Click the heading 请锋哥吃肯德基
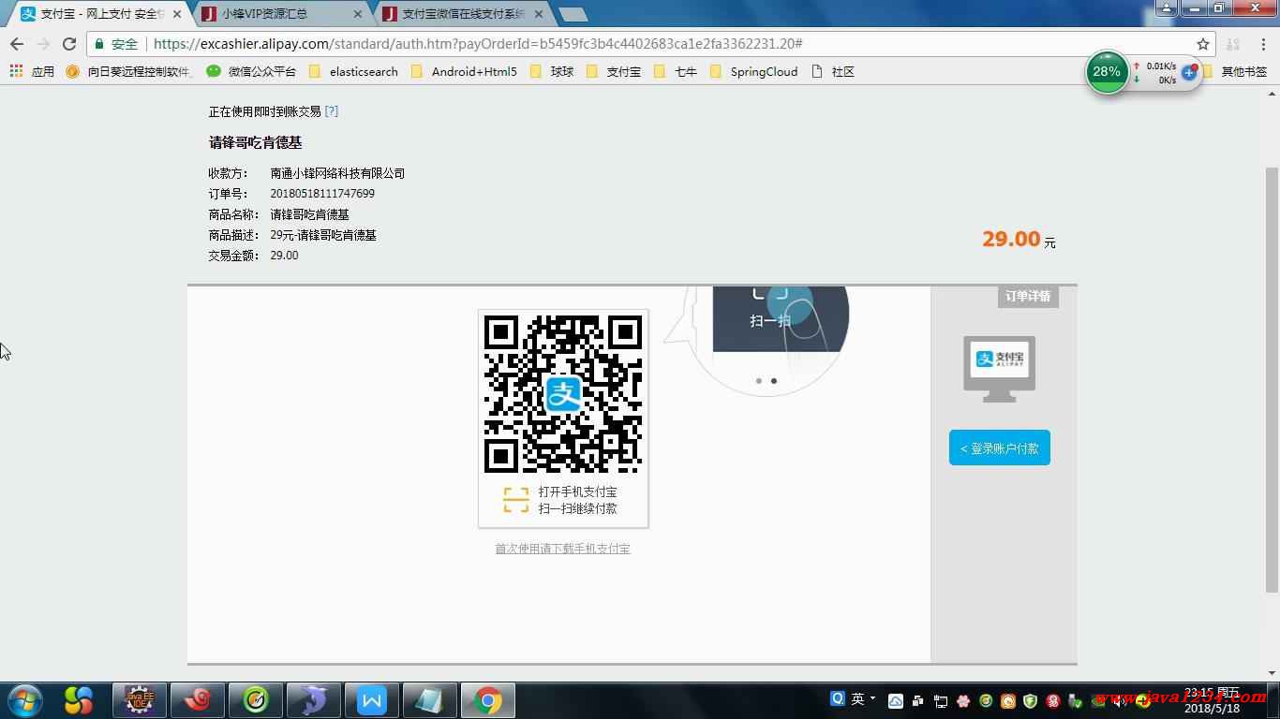 pos(255,142)
